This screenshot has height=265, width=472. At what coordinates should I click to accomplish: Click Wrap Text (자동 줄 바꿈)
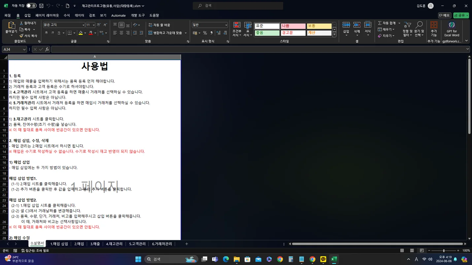159,25
